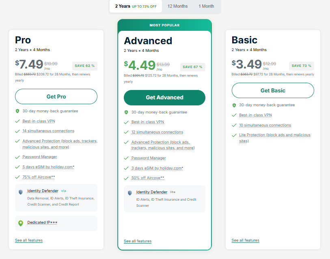
Task: Click the Dedicated IP location pin icon
Action: click(x=21, y=223)
